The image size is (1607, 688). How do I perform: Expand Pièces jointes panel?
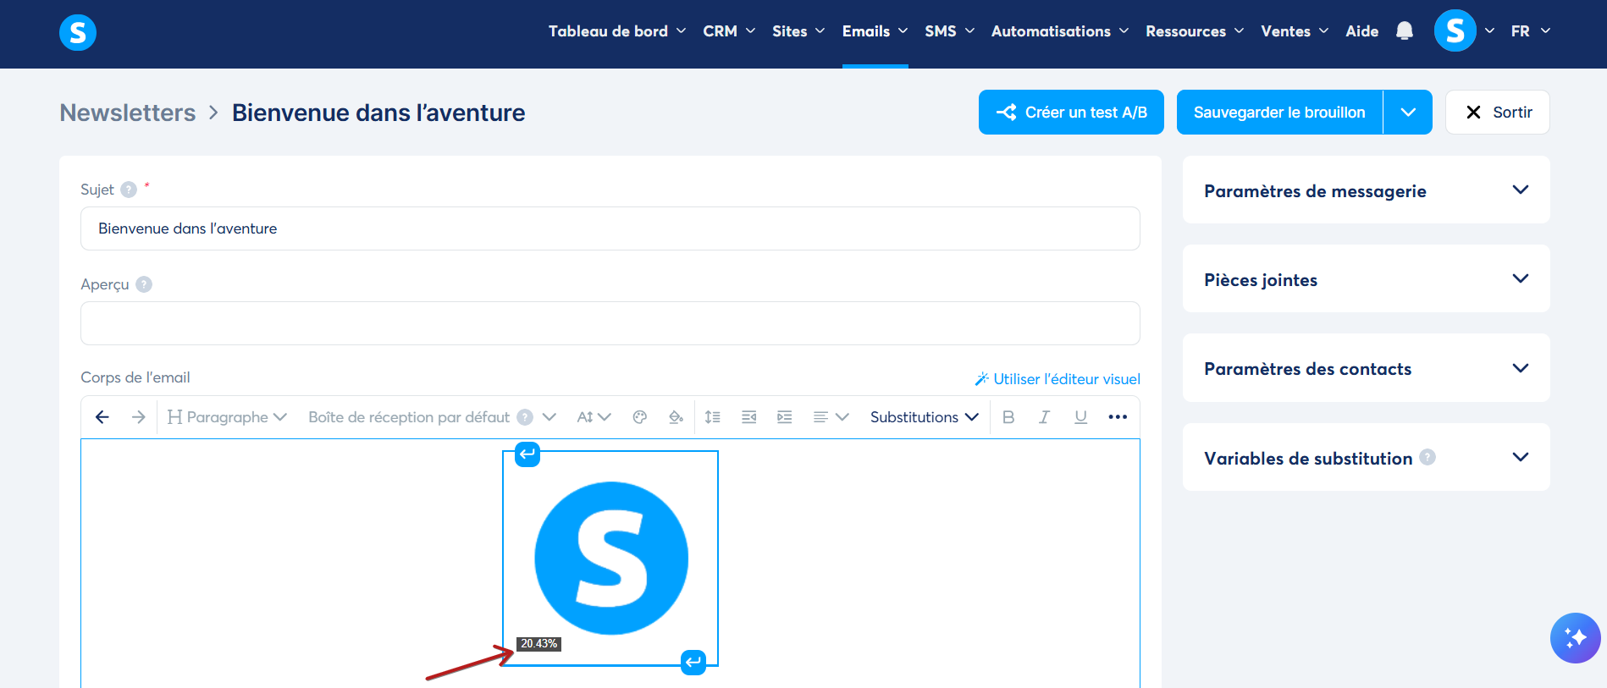coord(1366,279)
